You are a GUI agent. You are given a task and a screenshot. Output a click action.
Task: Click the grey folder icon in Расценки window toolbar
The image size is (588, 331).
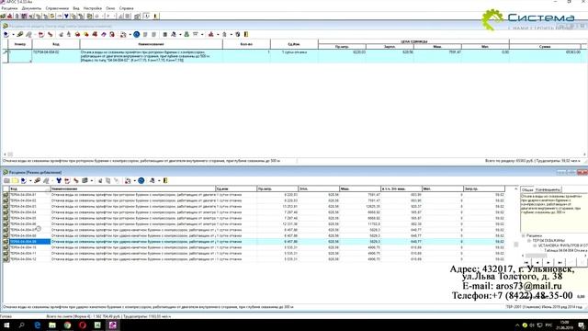coord(6,181)
